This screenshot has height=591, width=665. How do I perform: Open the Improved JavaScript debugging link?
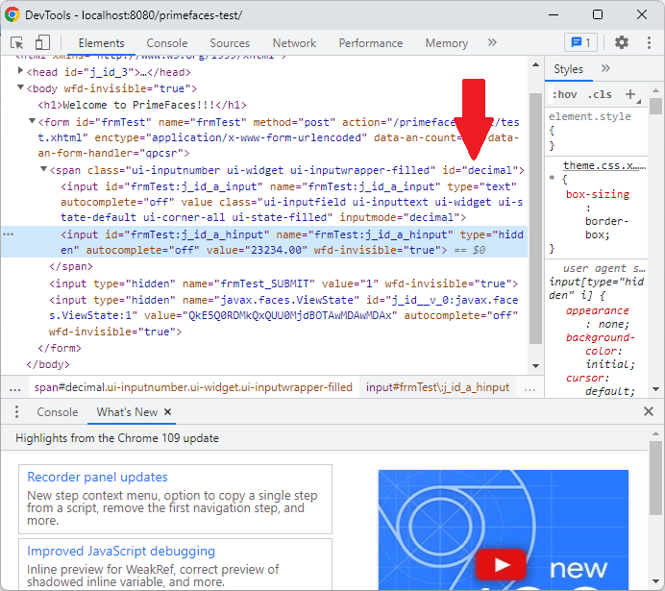click(x=121, y=551)
